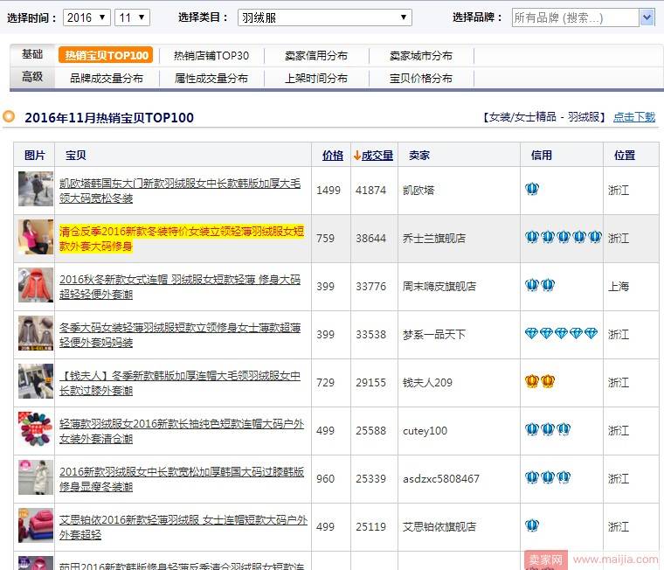The width and height of the screenshot is (664, 570).
Task: Click the orange sort arrow beside 成交量
Action: (357, 156)
